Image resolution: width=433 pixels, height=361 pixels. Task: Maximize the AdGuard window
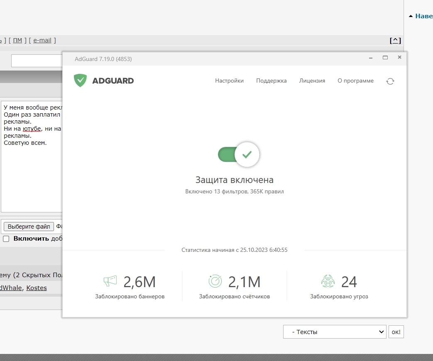(385, 57)
